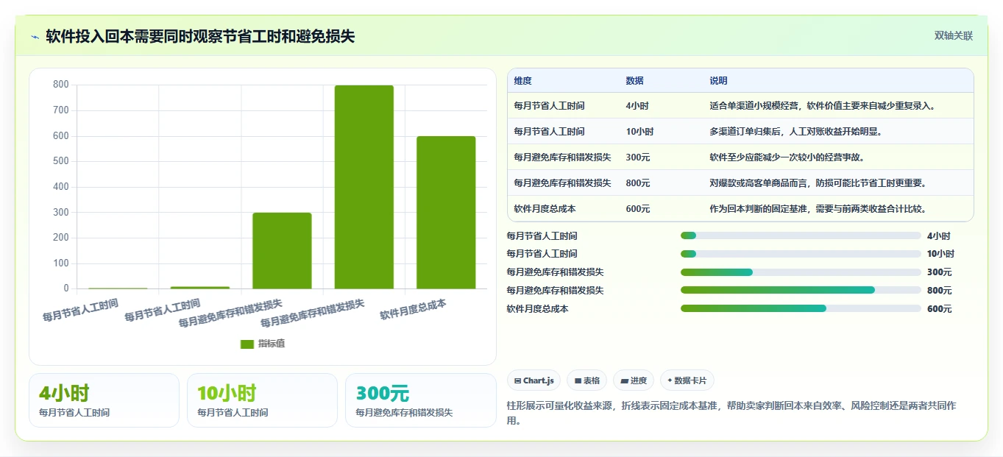Click the 维度 column header
Screen dimensions: 1003x457
(x=522, y=81)
